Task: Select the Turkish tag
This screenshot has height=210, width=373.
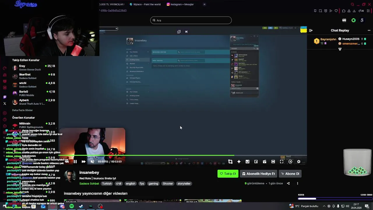Action: click(107, 184)
